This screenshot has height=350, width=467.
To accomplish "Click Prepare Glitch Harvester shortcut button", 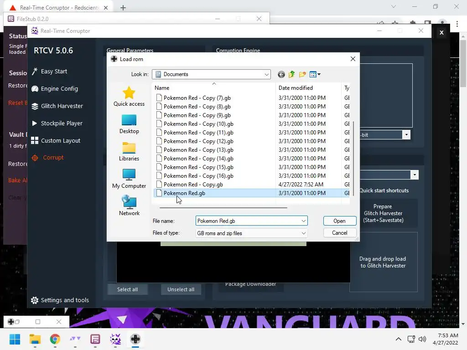I will 383,213.
